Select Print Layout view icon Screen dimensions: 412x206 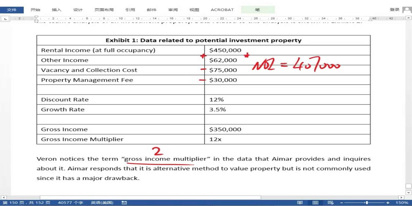[x=315, y=203]
